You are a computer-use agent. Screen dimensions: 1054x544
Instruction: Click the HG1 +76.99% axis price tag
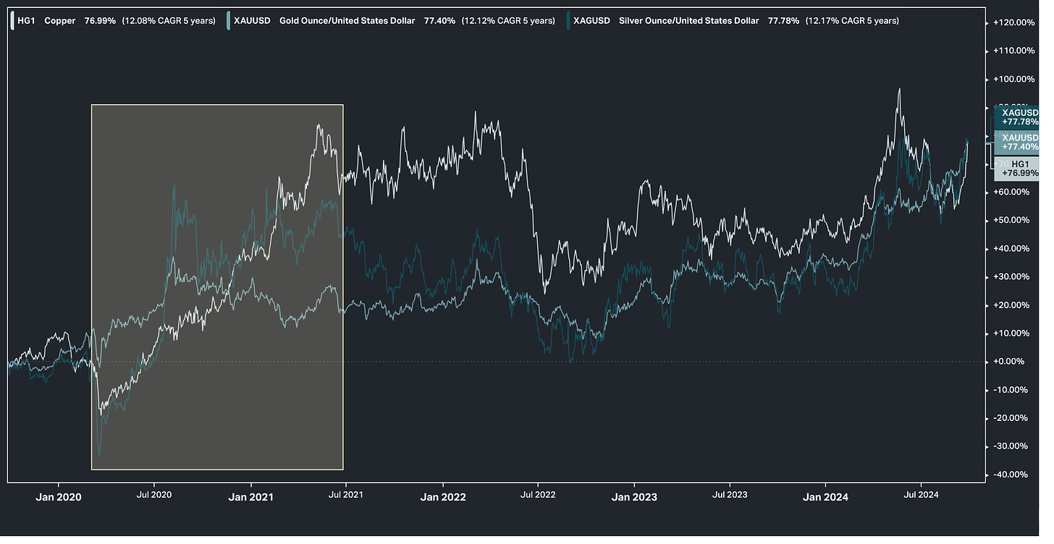coord(1017,169)
